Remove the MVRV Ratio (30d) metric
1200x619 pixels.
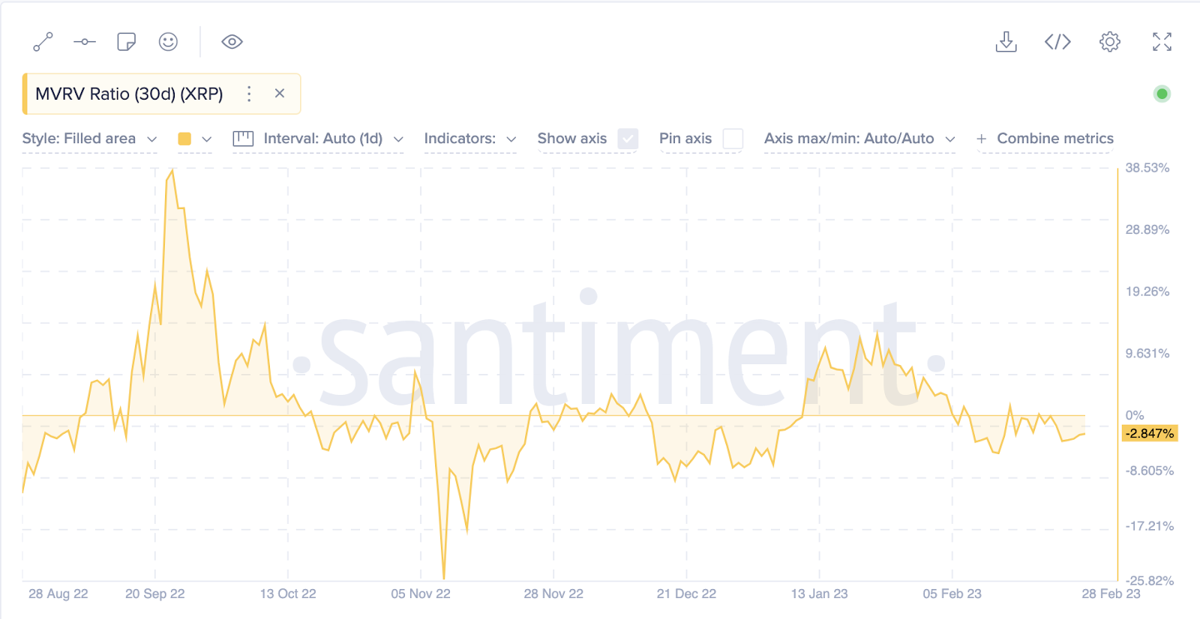(280, 94)
